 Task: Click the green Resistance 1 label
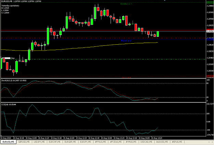point(126,4)
